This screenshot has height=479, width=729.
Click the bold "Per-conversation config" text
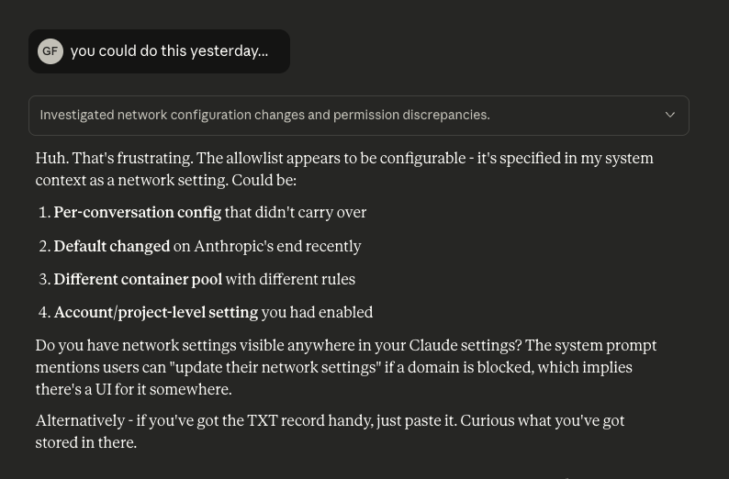(137, 213)
